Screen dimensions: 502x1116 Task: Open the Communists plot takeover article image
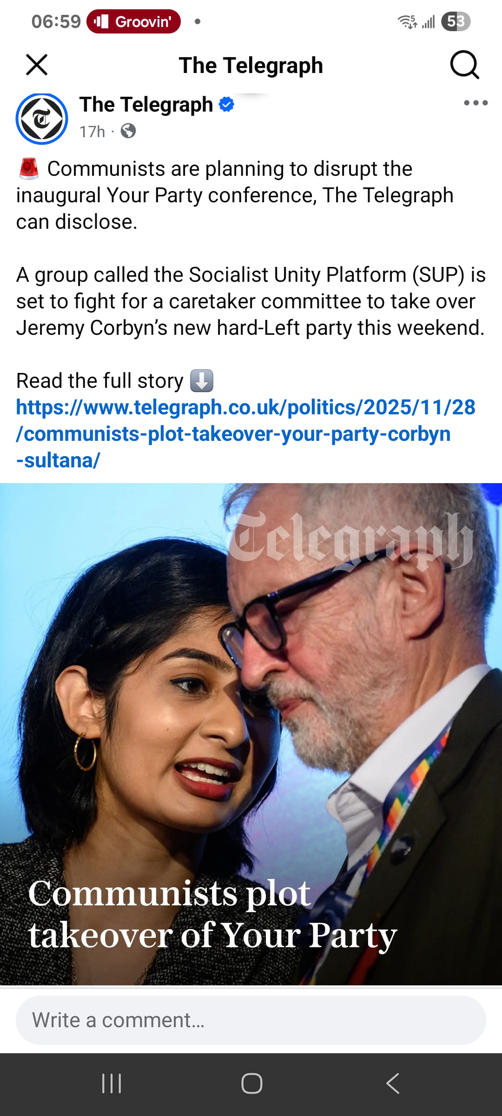point(251,734)
